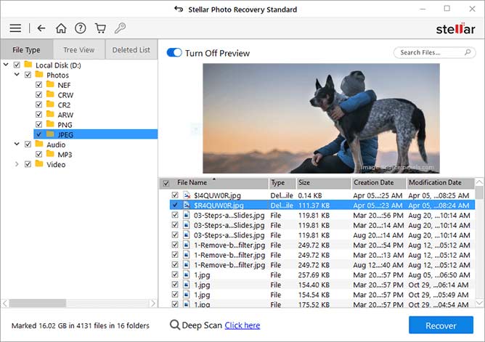Click the back arrow icon in title bar
The height and width of the screenshot is (342, 485).
tap(179, 9)
